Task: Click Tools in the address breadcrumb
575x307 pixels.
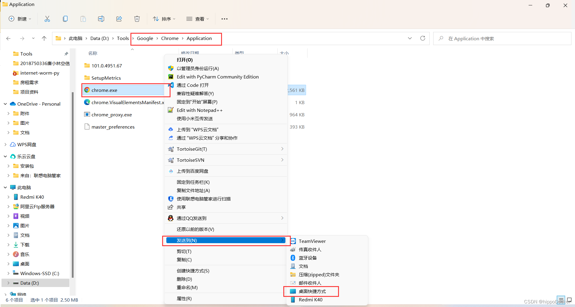Action: coord(123,38)
